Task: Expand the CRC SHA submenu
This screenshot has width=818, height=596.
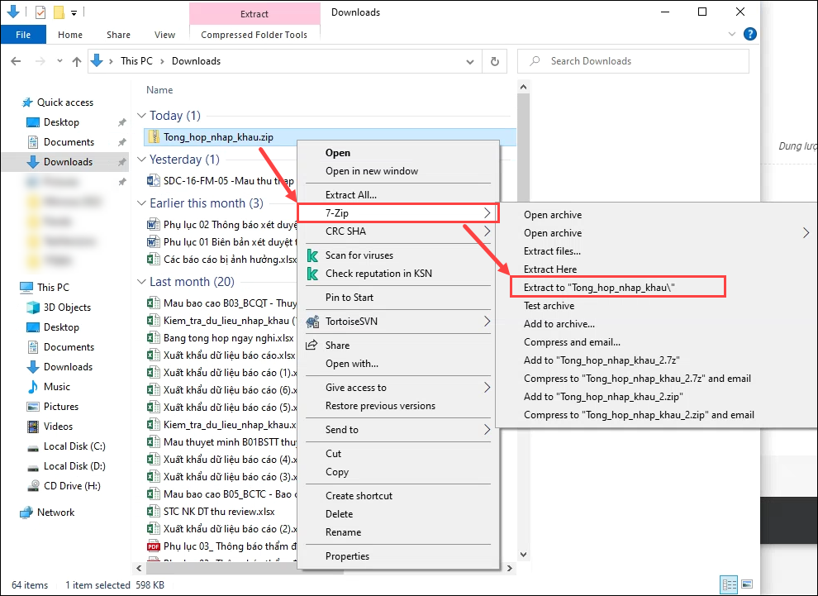Action: [397, 231]
